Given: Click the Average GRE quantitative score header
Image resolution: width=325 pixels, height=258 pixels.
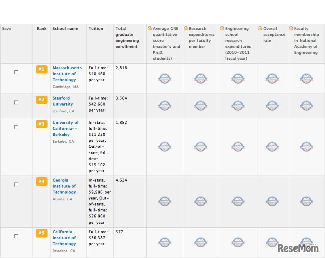Looking at the screenshot, I should [167, 44].
